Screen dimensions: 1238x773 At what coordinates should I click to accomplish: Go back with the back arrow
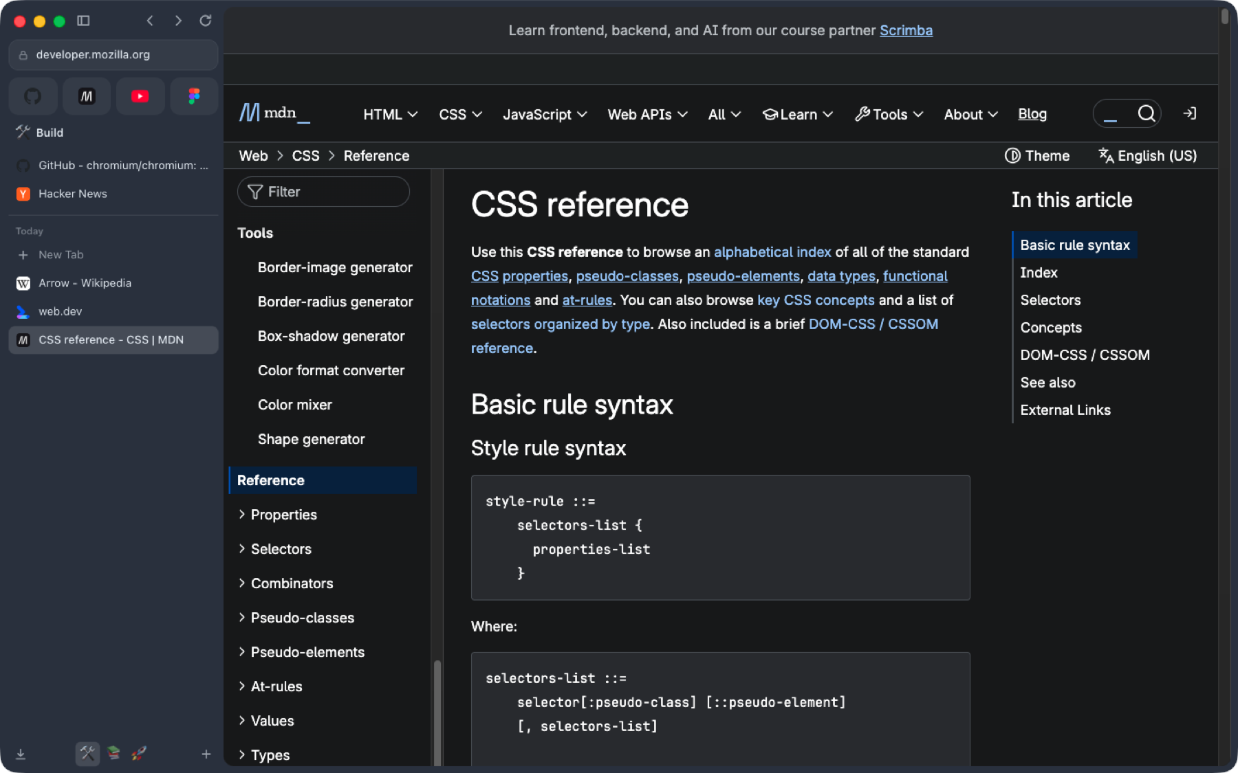click(150, 21)
